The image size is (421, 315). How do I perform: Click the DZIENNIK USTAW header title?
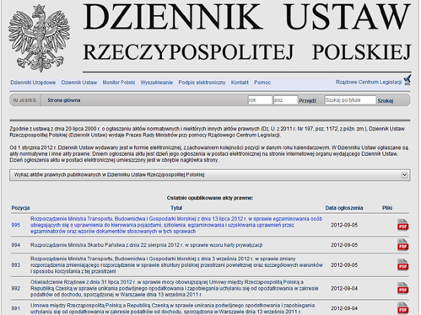[247, 17]
